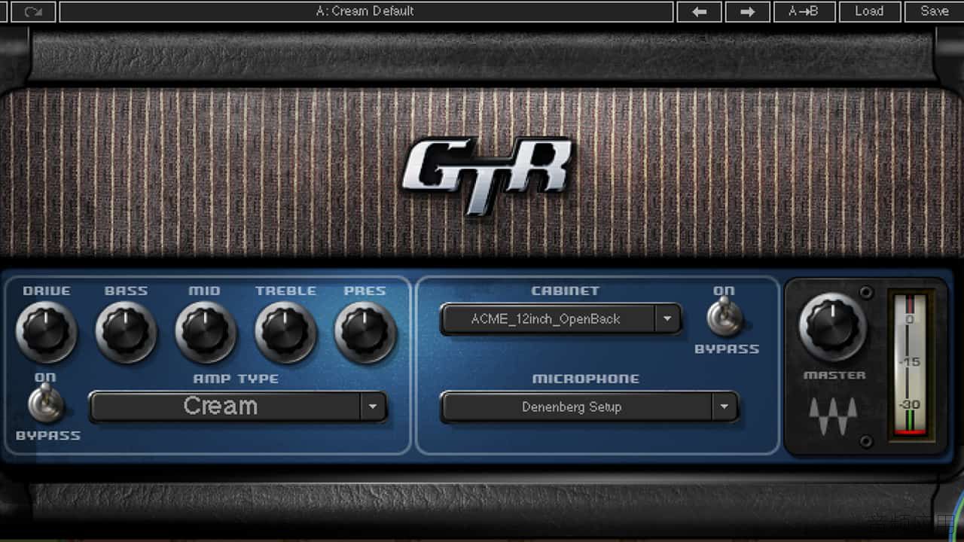The image size is (964, 542).
Task: Click the output level meter
Action: [910, 364]
